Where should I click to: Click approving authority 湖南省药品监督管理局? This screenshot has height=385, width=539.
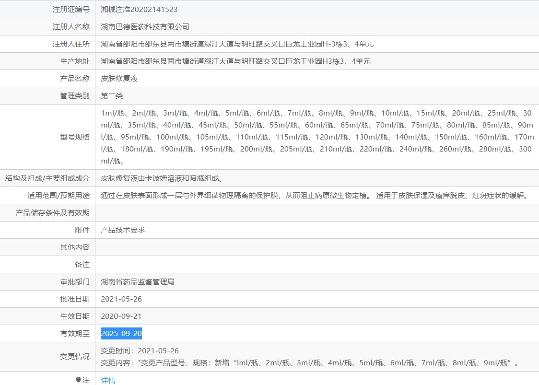click(138, 281)
